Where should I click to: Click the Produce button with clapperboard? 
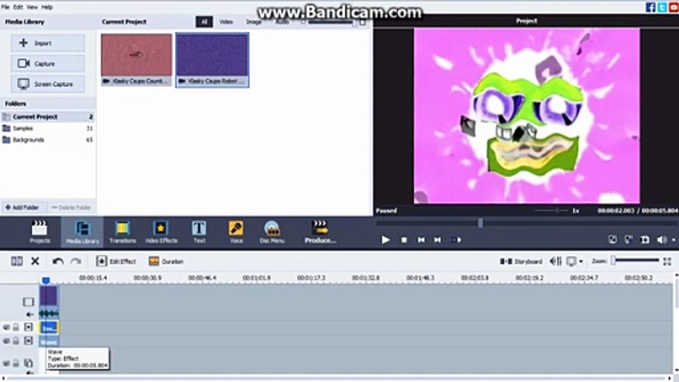(320, 232)
